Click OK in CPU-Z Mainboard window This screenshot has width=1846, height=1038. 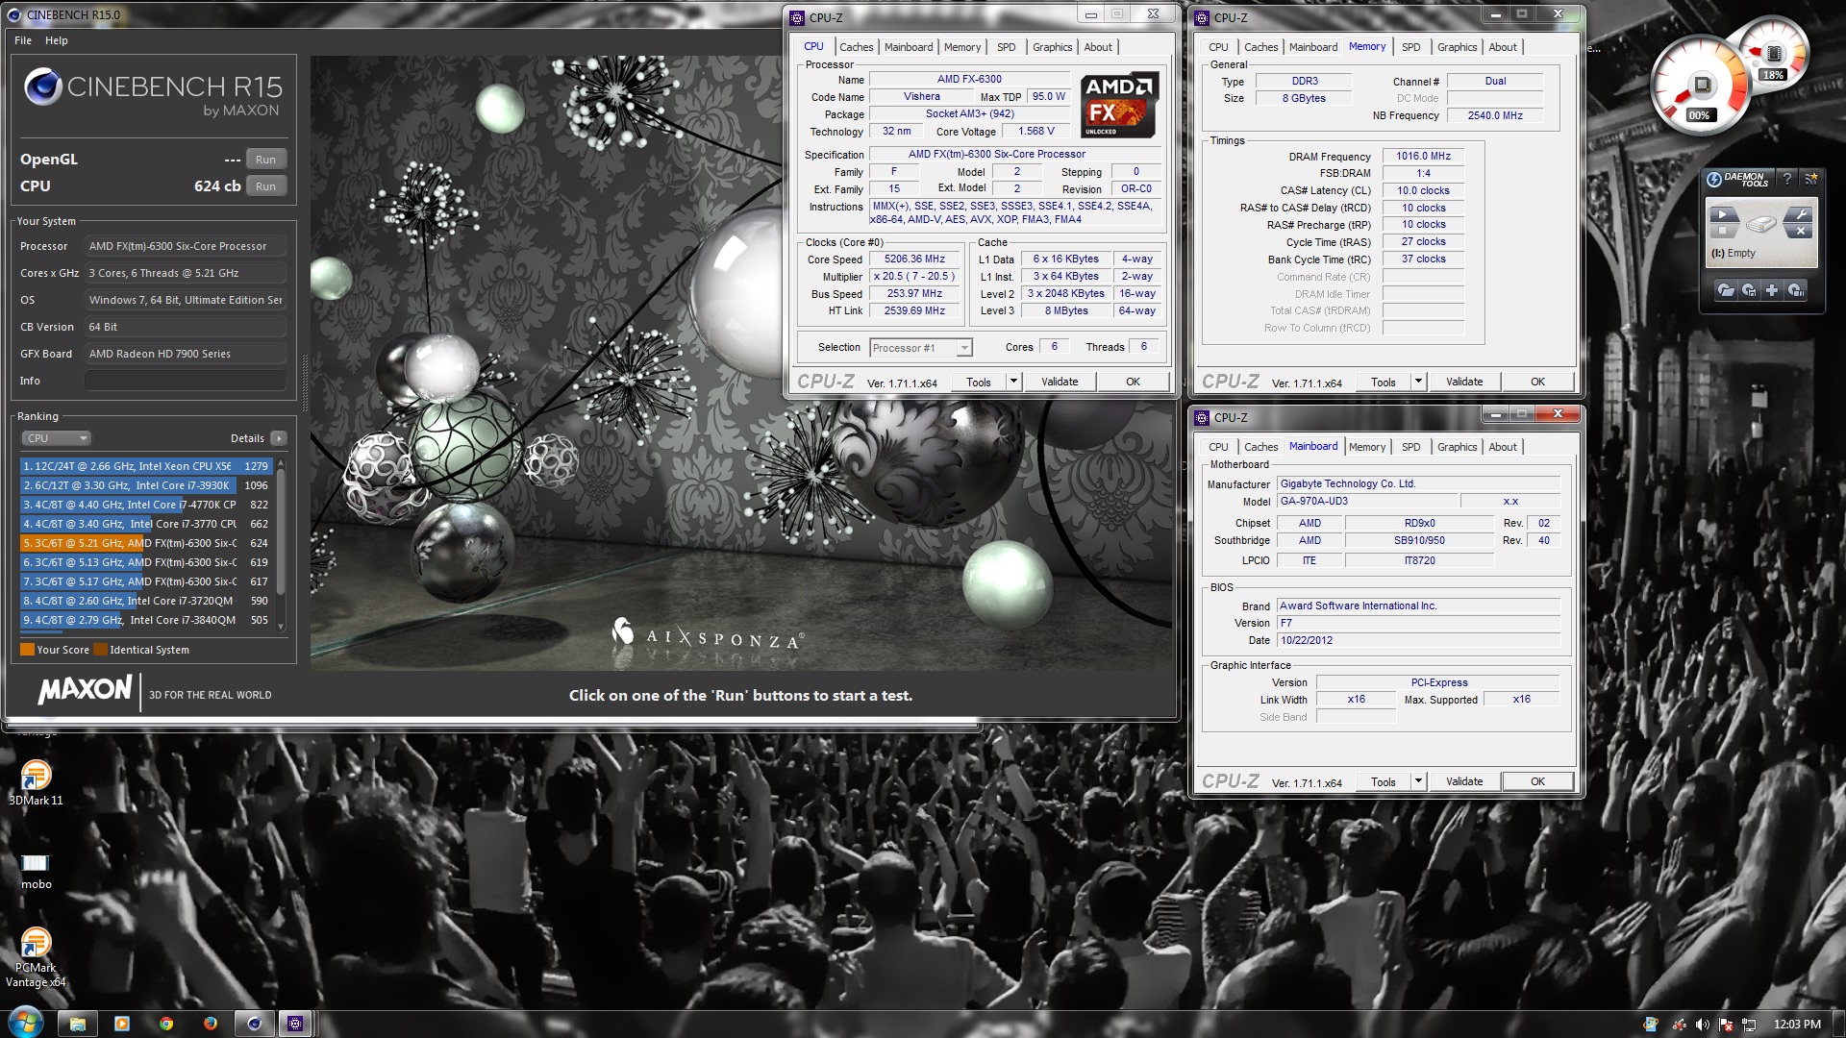coord(1537,781)
